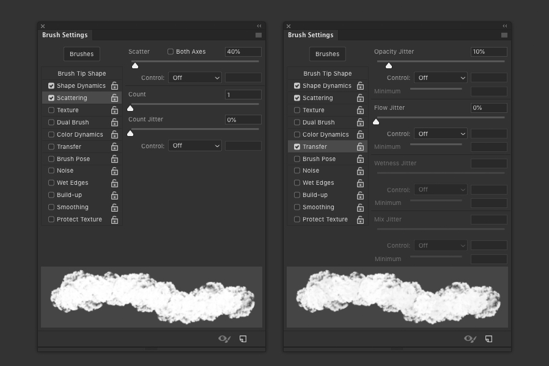The width and height of the screenshot is (549, 366).
Task: Enable Color Dynamics checkbox in left panel
Action: [51, 134]
